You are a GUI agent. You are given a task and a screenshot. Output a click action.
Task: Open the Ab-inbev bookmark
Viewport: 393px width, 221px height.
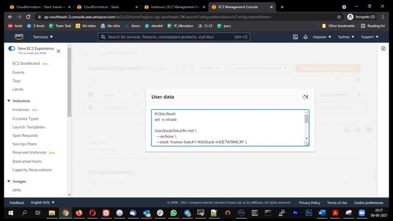click(86, 26)
